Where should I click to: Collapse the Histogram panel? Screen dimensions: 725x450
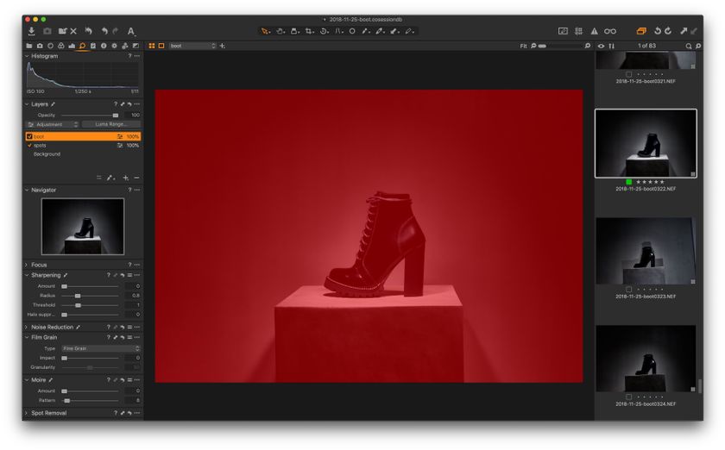tap(27, 56)
